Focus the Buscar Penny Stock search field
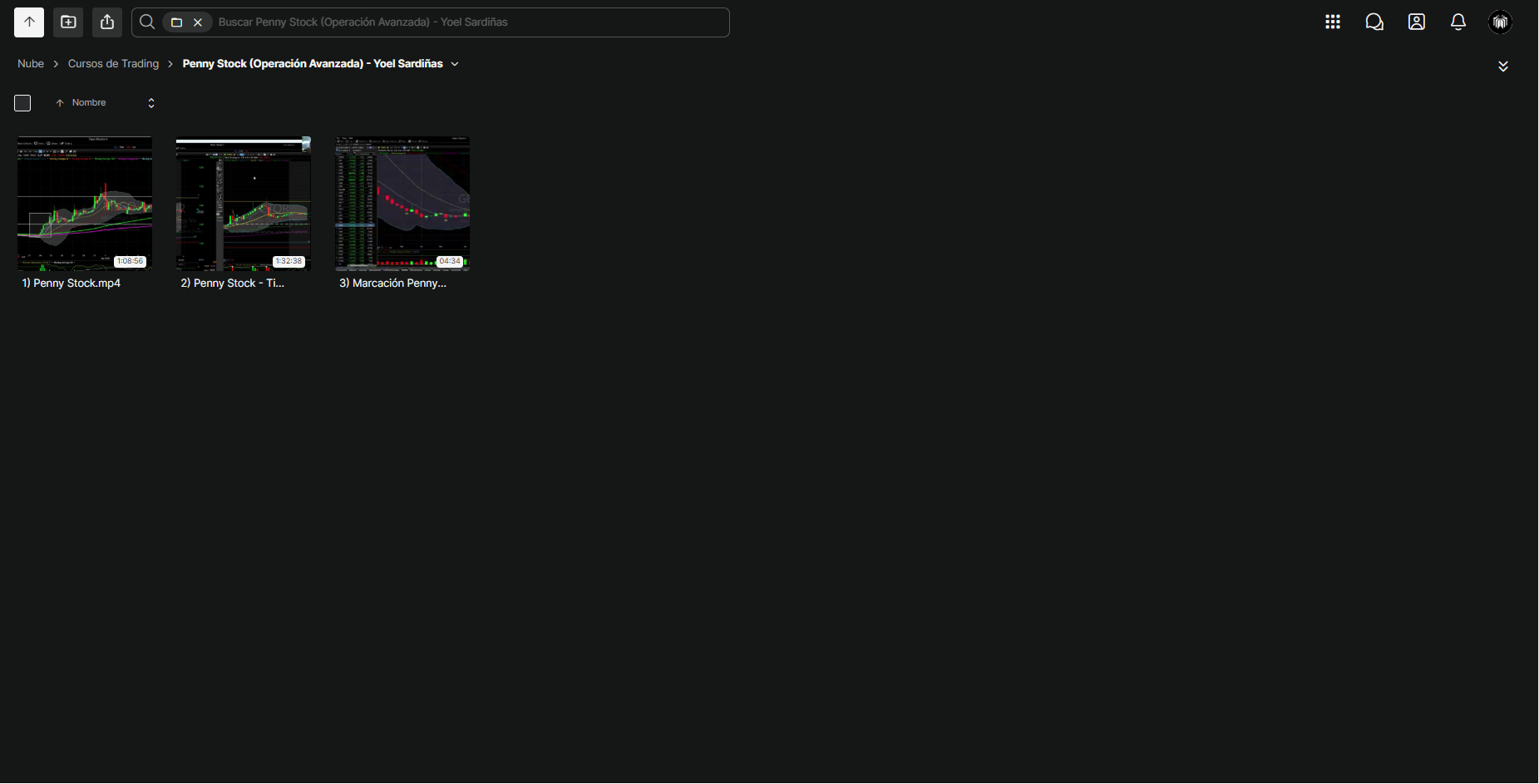1539x784 pixels. click(471, 22)
